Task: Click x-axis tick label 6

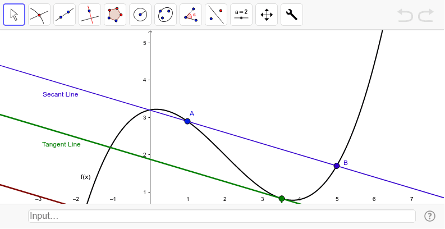Action: click(374, 199)
